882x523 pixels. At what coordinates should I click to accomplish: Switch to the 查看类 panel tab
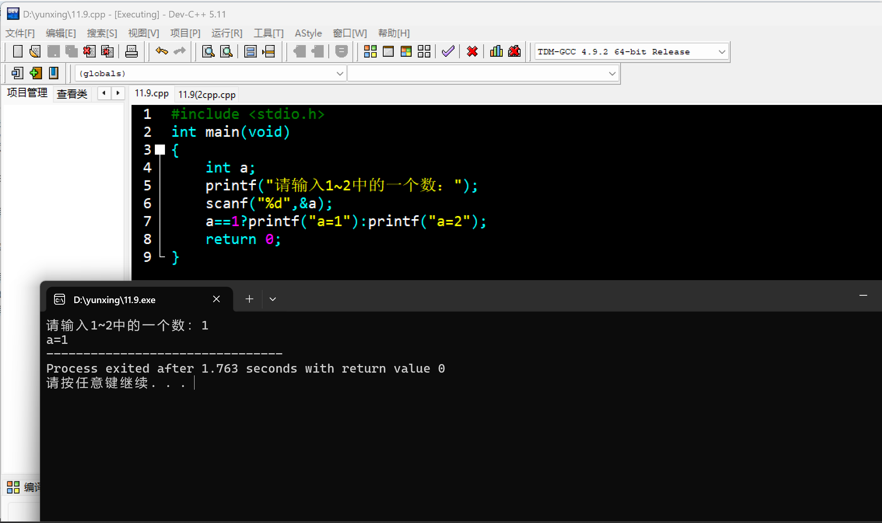pyautogui.click(x=72, y=94)
